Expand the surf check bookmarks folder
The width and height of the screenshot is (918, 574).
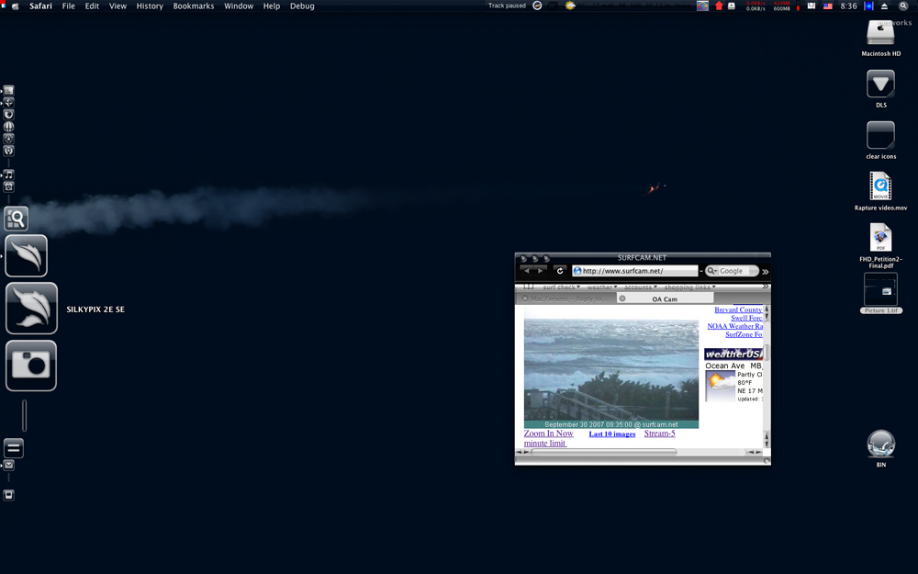point(562,287)
